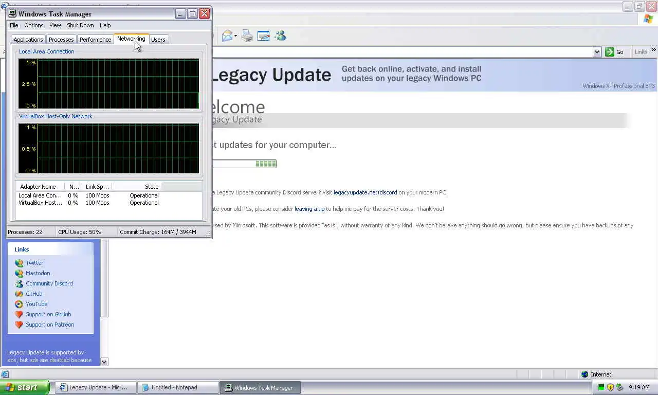Open the Mastodon link in the sidebar
658x395 pixels.
tap(38, 273)
